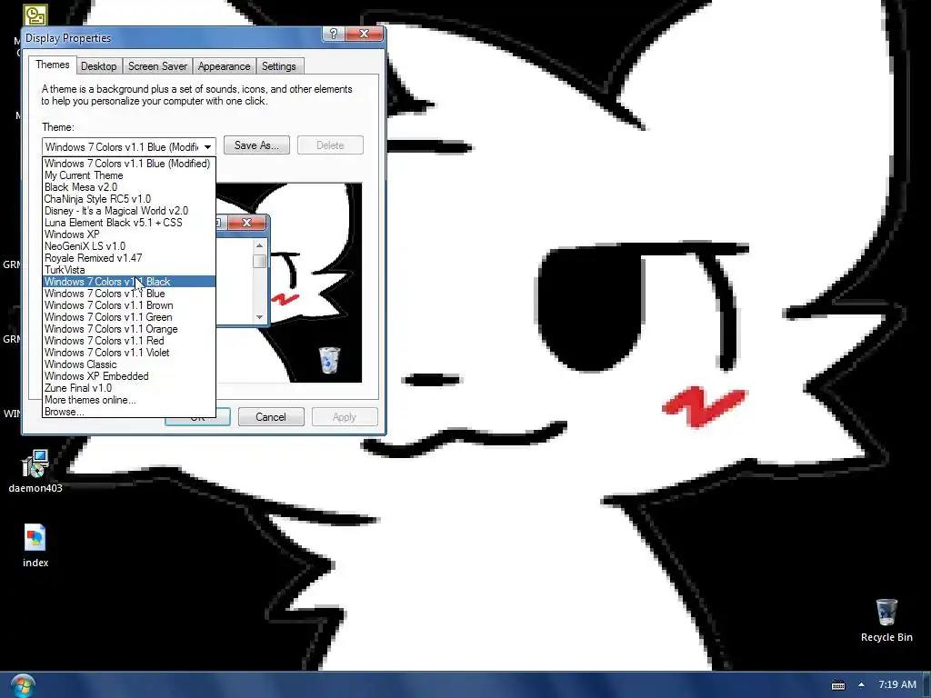Screen dimensions: 931x698
Task: Switch to the Themes tab
Action: [52, 65]
